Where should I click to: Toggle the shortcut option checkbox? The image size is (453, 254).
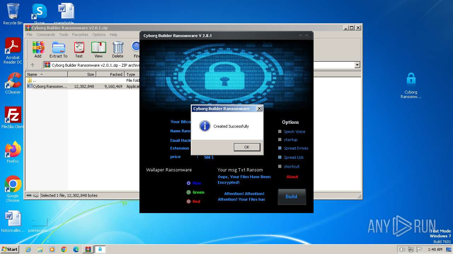pyautogui.click(x=280, y=167)
